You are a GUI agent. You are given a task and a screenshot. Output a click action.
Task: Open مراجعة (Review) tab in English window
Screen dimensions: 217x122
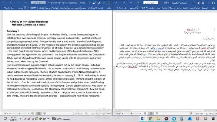(x=55, y=8)
